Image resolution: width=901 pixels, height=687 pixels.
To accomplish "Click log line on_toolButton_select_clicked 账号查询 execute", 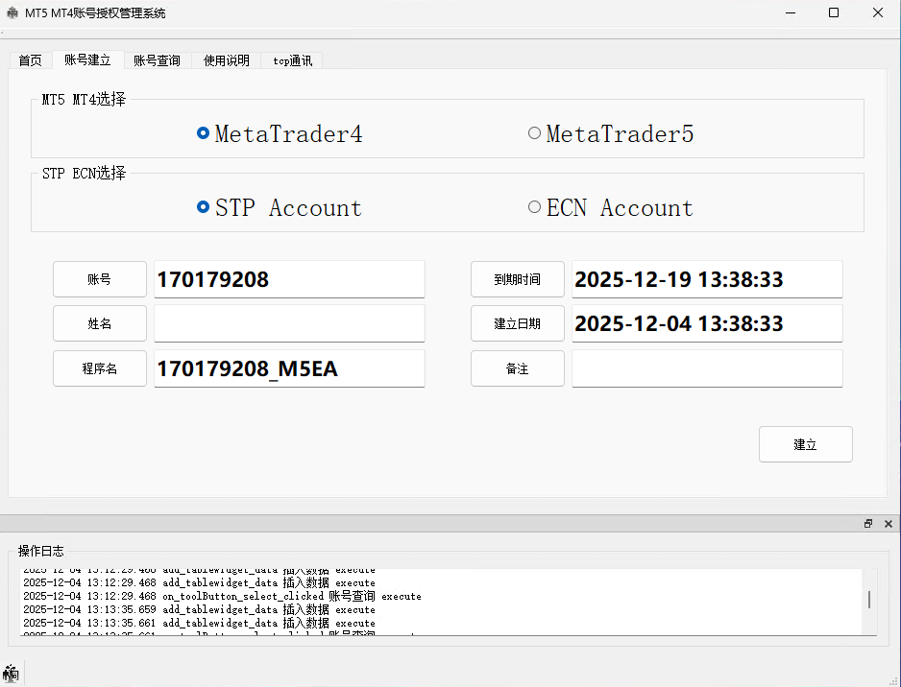I will point(223,596).
